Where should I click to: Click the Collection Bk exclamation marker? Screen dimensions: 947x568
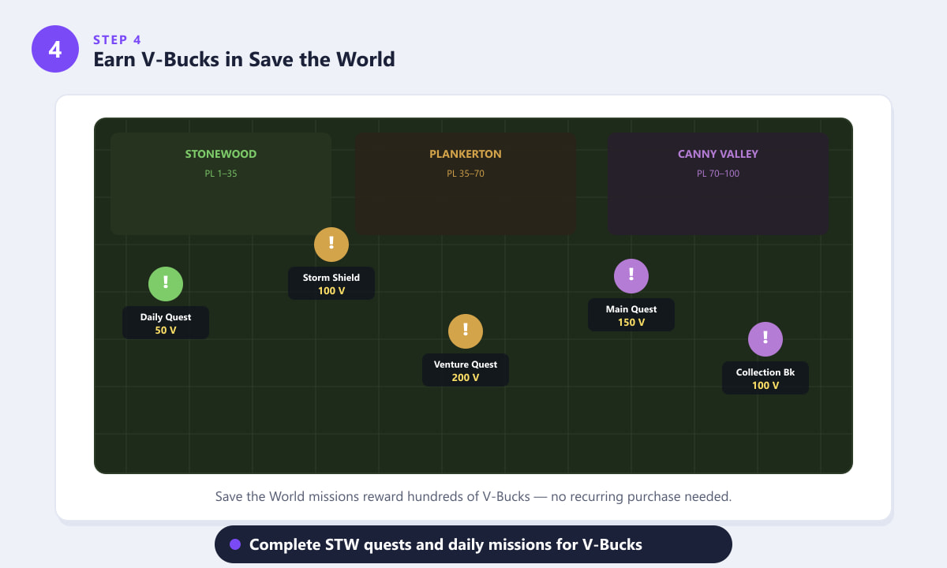point(765,339)
